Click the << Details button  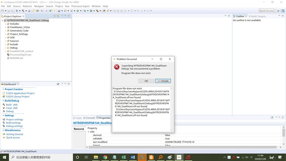click(163, 81)
